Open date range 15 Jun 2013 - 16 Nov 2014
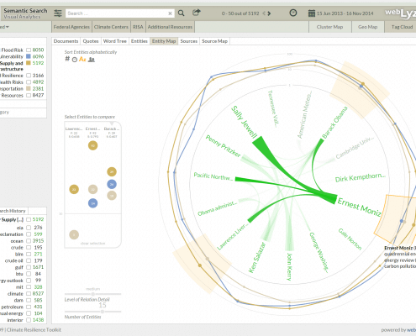The width and height of the screenshot is (416, 336). coord(345,13)
